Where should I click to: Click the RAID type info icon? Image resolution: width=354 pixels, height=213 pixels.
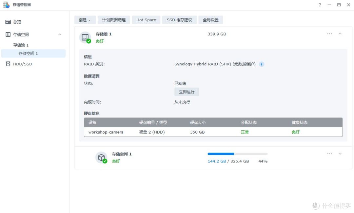tap(262, 64)
